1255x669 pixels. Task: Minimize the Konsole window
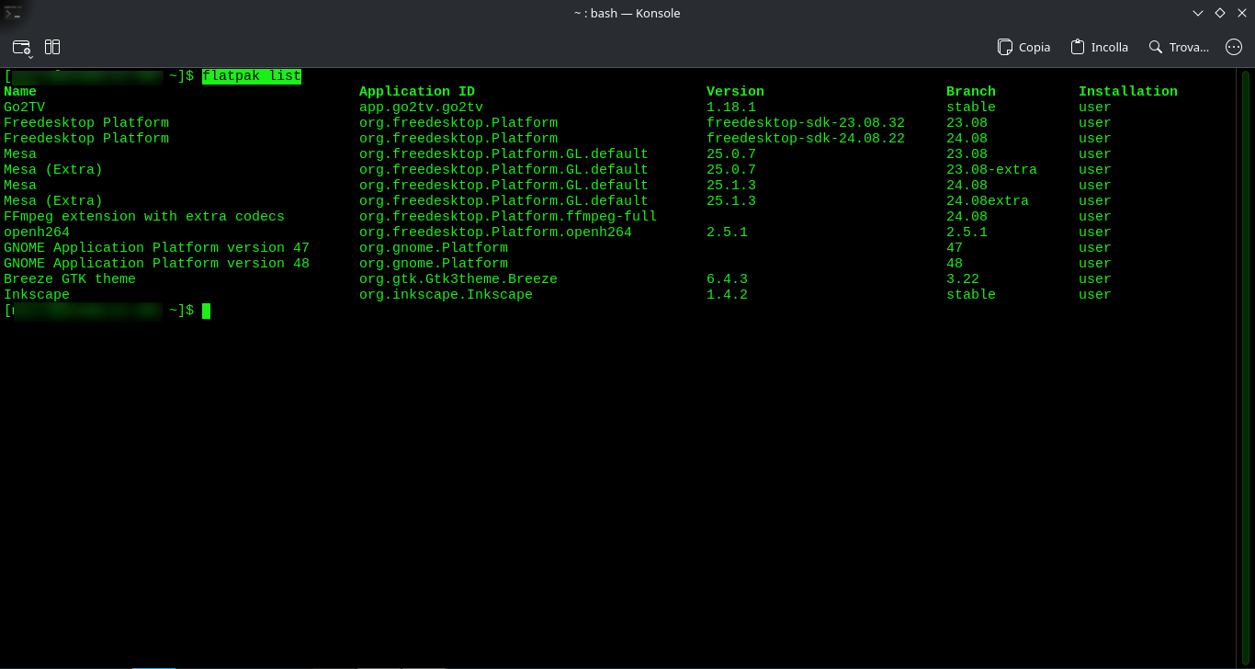[1198, 13]
